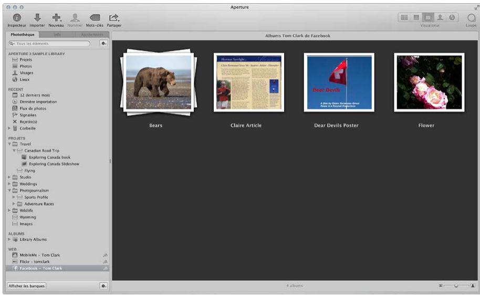The height and width of the screenshot is (297, 480).
Task: Open bottom-left gear action menu
Action: pyautogui.click(x=103, y=286)
